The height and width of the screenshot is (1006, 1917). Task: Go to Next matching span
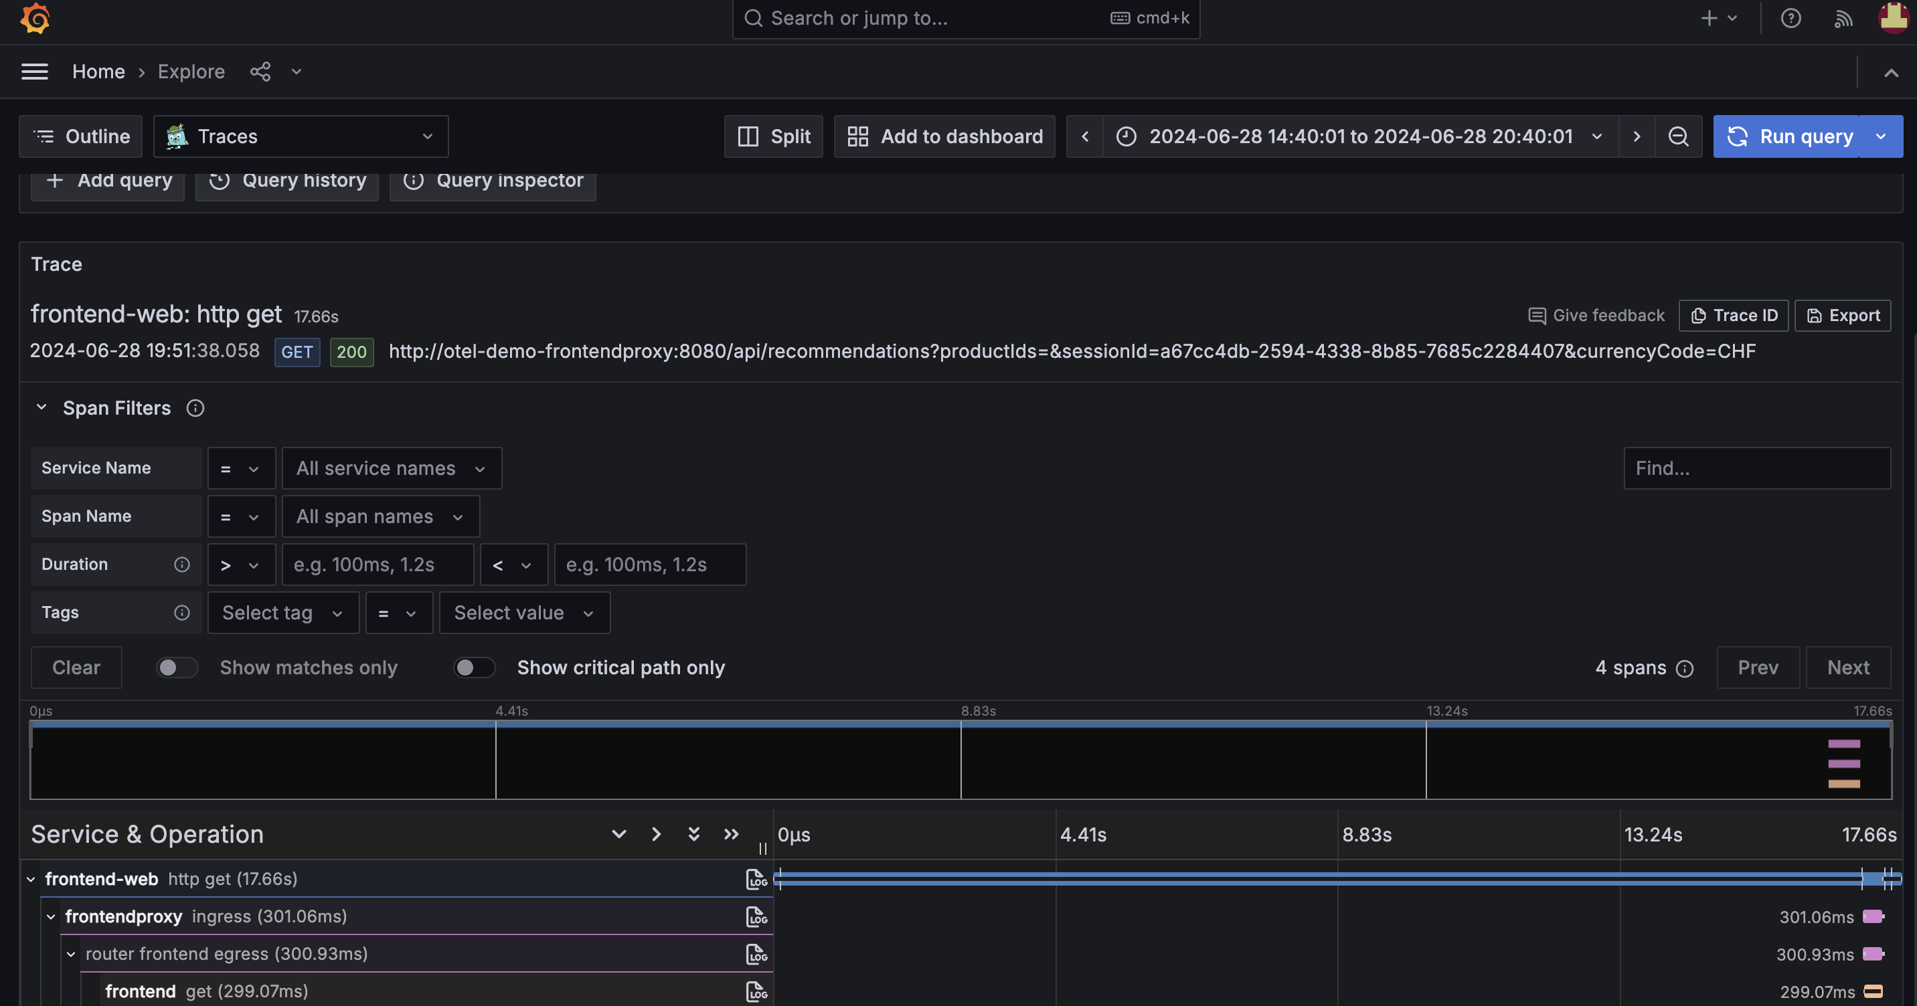1848,668
